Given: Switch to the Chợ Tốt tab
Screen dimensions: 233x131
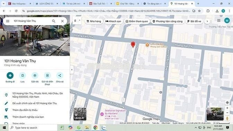Looking at the screenshot, I should pos(128,4).
